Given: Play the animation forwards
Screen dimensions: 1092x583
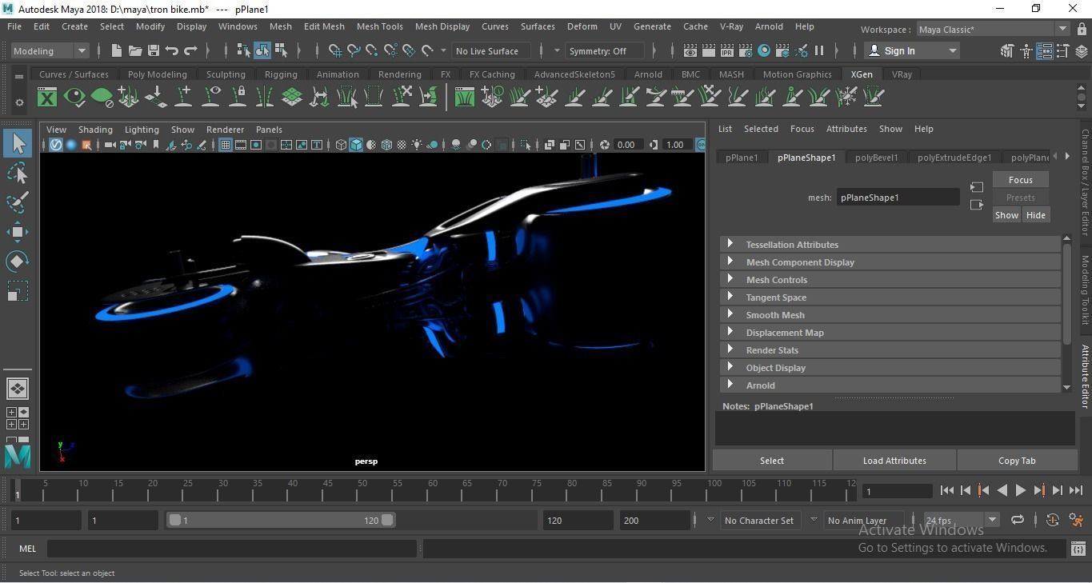Looking at the screenshot, I should 1021,490.
